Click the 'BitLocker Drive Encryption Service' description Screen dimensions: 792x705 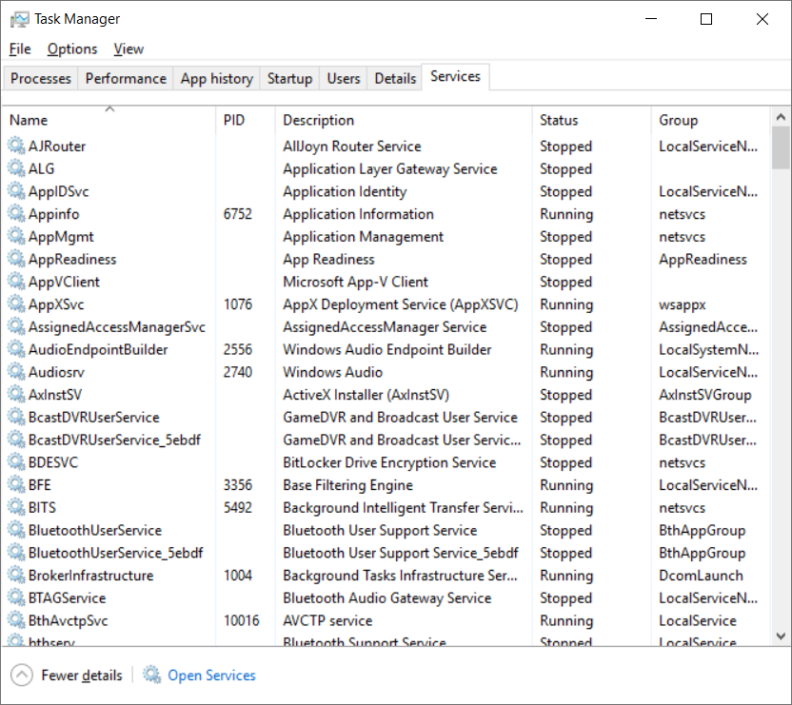coord(389,462)
